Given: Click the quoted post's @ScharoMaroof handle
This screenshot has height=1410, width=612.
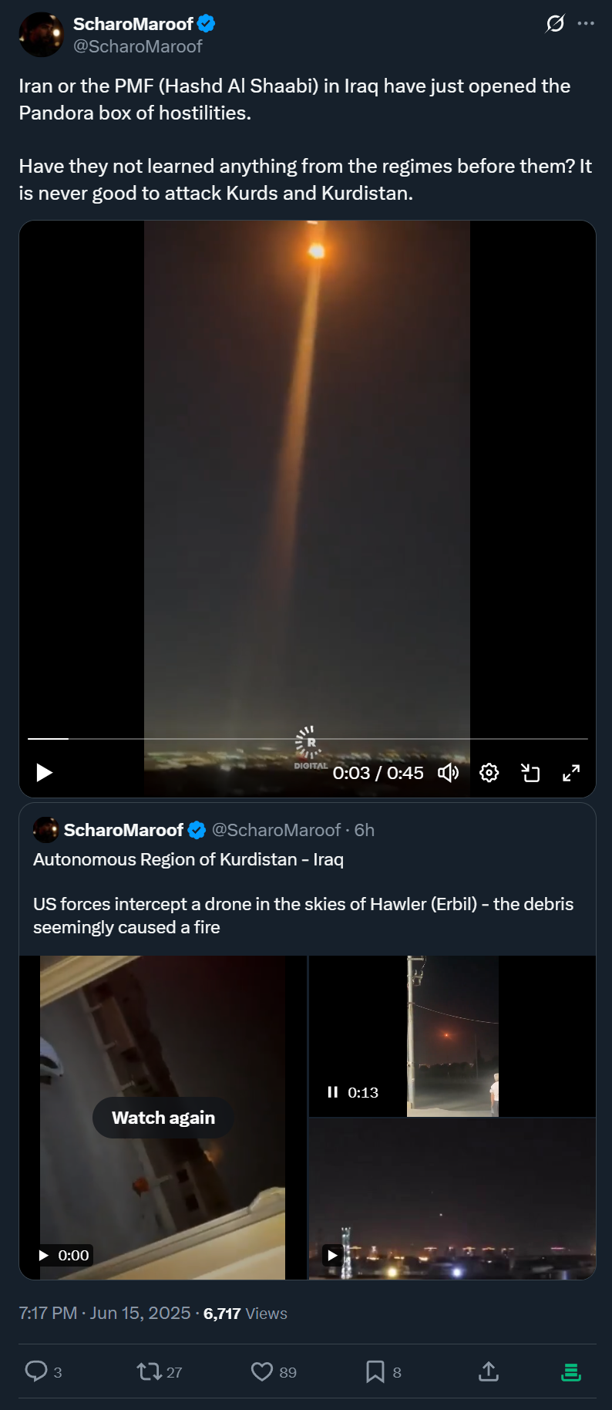Looking at the screenshot, I should tap(276, 830).
